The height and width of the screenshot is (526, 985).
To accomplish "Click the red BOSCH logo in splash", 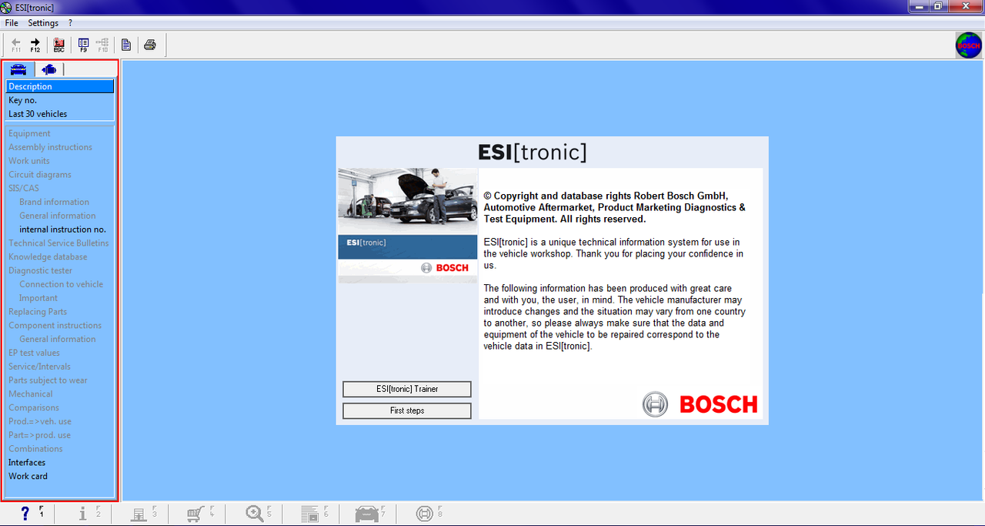I will (x=718, y=404).
